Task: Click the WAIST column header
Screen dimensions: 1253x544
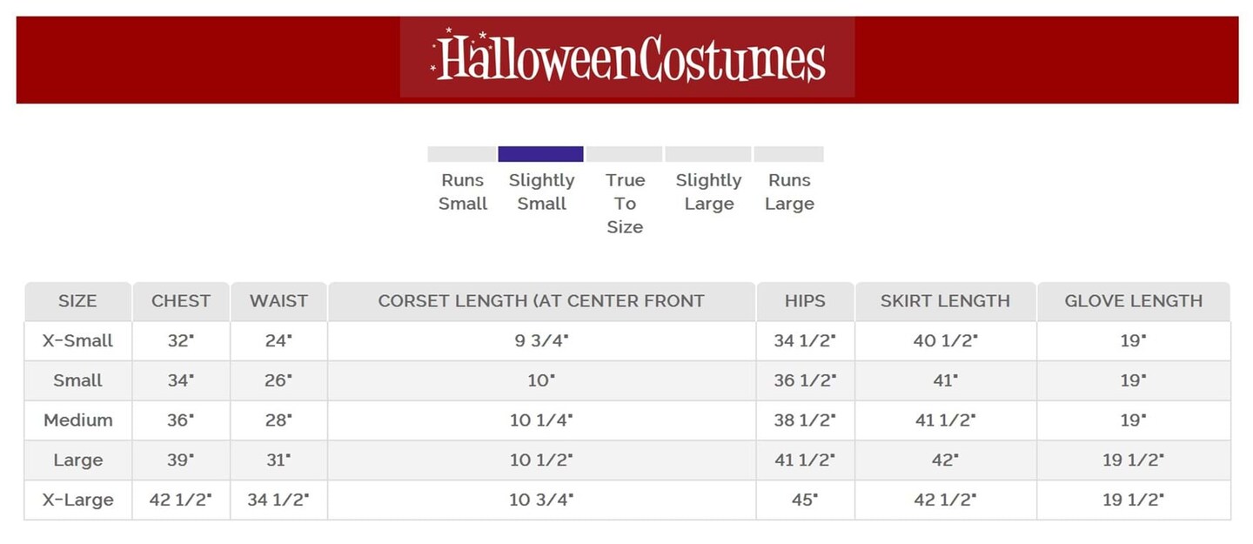Action: pyautogui.click(x=278, y=301)
